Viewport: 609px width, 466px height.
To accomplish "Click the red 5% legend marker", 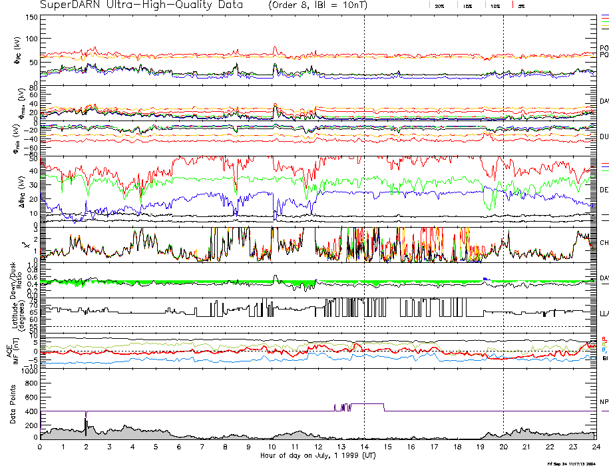I will tap(512, 5).
